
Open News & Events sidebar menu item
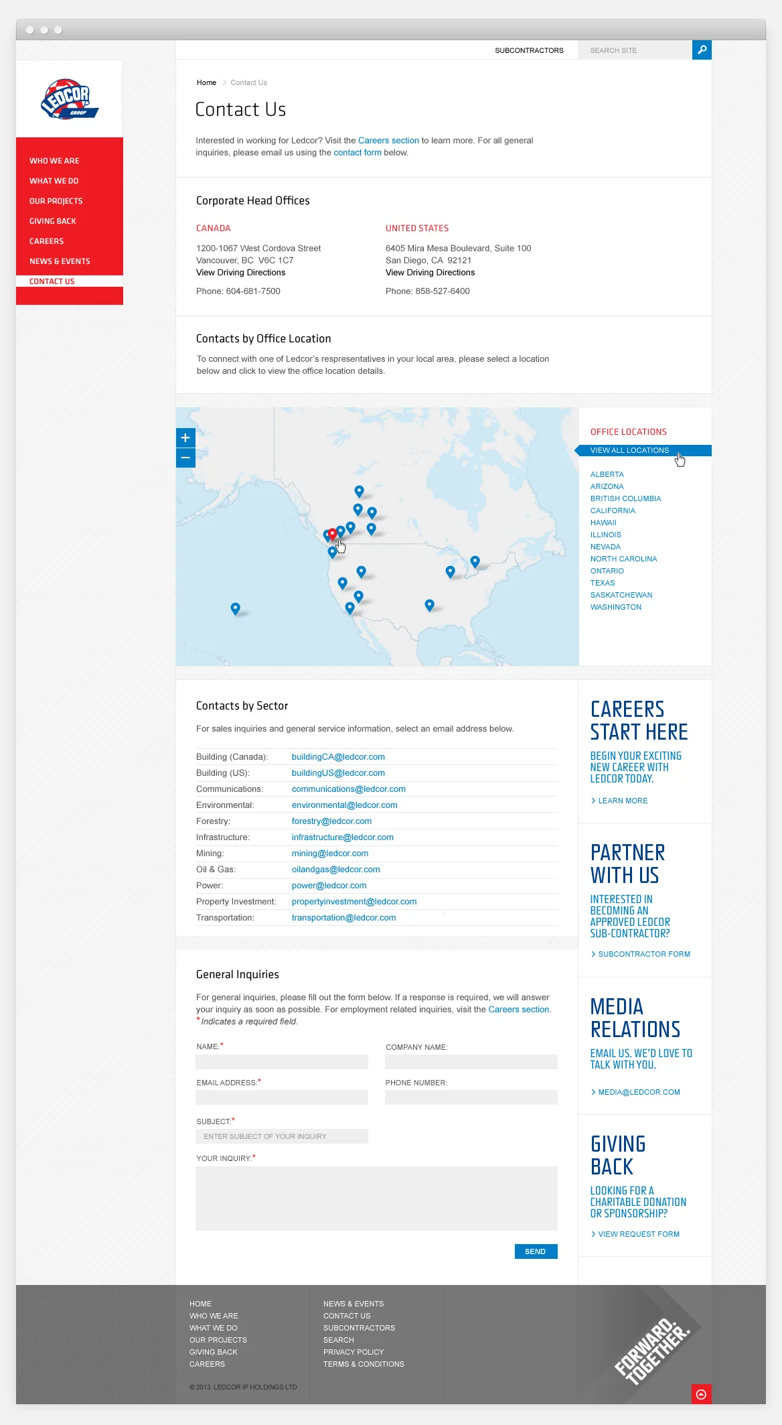[x=60, y=261]
